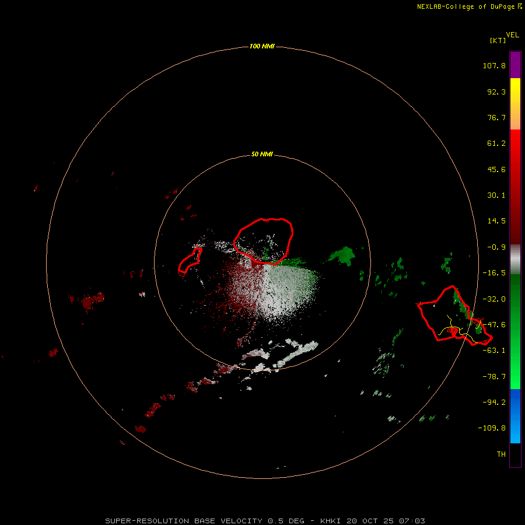Click the -47.6 legend value

(x=494, y=325)
